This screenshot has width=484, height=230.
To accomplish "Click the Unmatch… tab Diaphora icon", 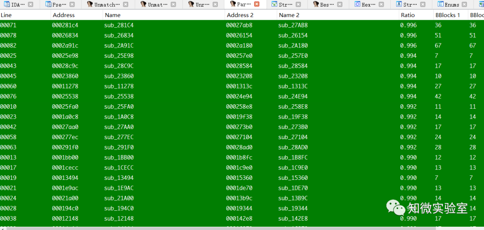I will click(90, 4).
